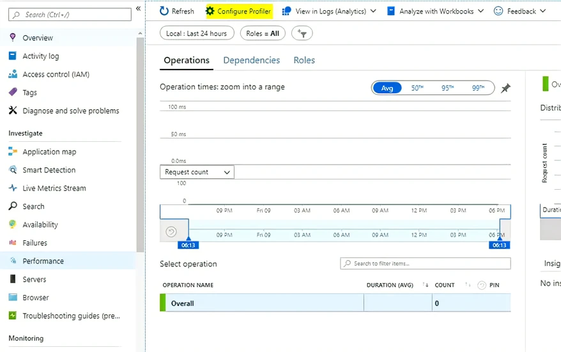Choose the 99th percentile option
The height and width of the screenshot is (352, 561).
click(477, 88)
